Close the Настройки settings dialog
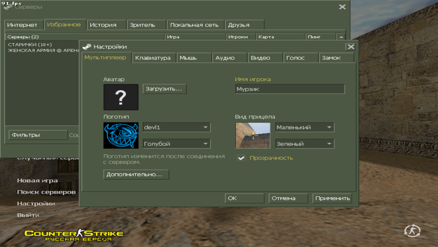Viewport: 438px width, 247px height. [x=351, y=47]
